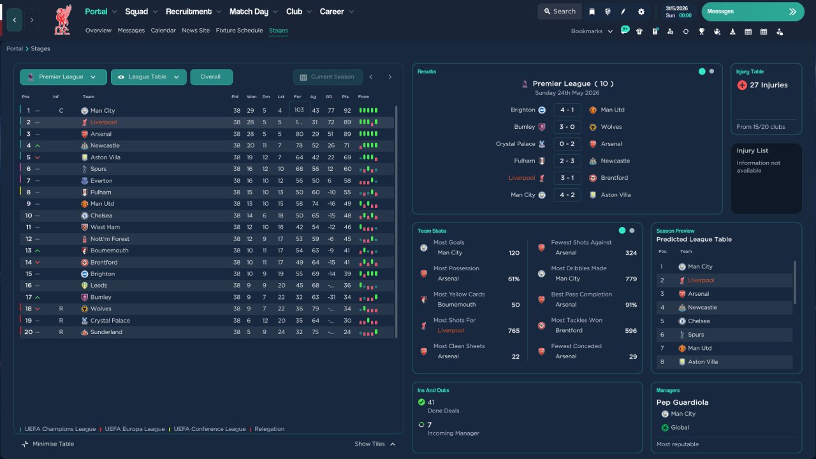Click Man City badge in league table
Image resolution: width=816 pixels, height=459 pixels.
point(84,111)
